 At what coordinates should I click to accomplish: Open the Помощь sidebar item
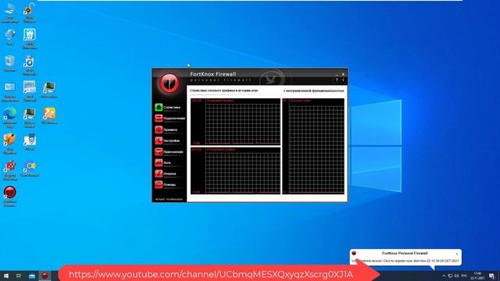[x=166, y=184]
